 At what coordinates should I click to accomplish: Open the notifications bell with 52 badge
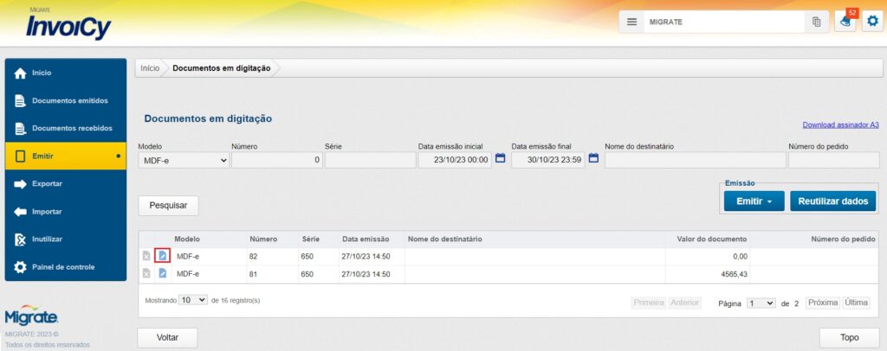click(845, 22)
